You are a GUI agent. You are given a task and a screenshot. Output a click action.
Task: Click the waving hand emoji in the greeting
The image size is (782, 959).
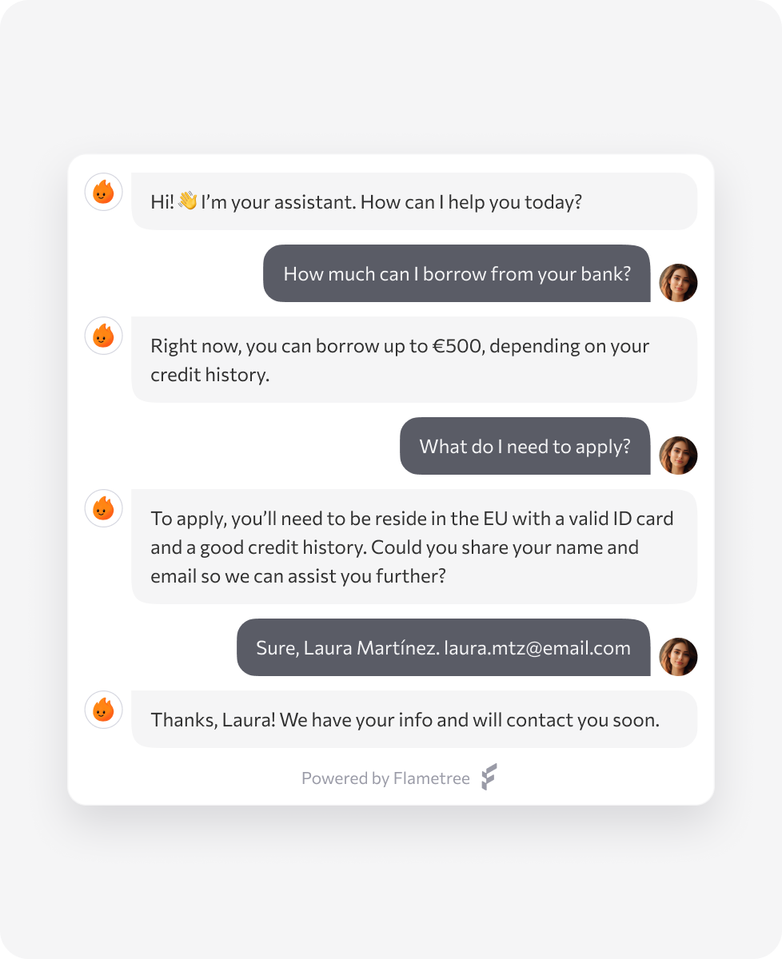click(x=188, y=201)
